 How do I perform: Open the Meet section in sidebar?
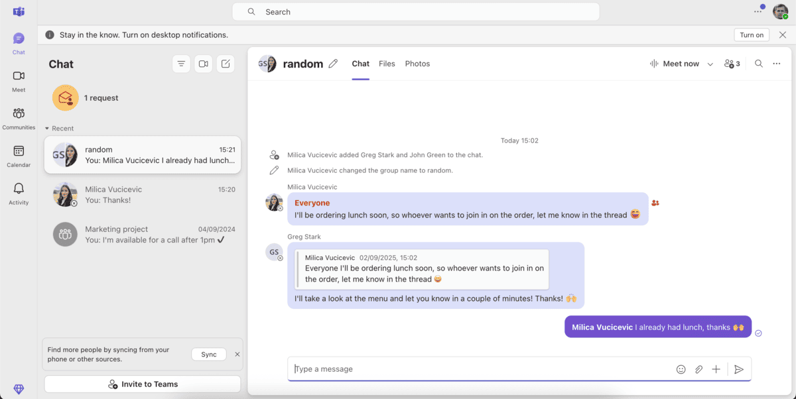pyautogui.click(x=19, y=80)
